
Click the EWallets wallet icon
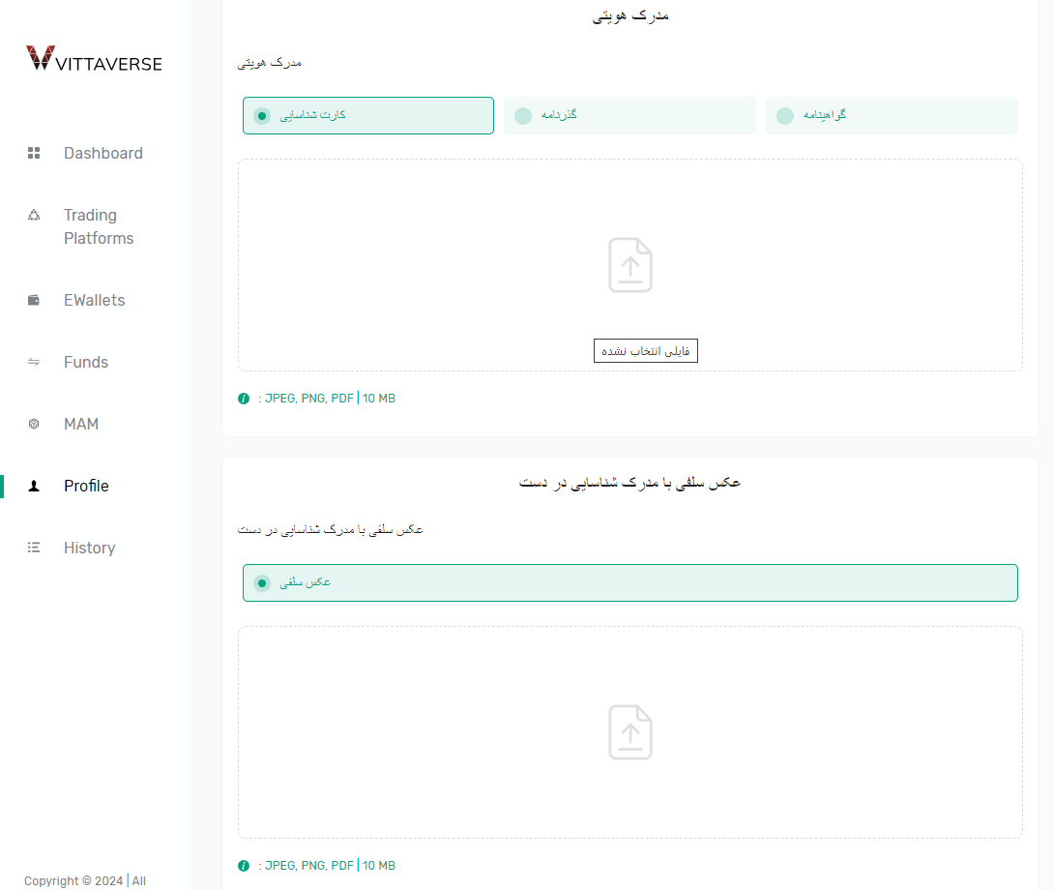click(x=34, y=300)
